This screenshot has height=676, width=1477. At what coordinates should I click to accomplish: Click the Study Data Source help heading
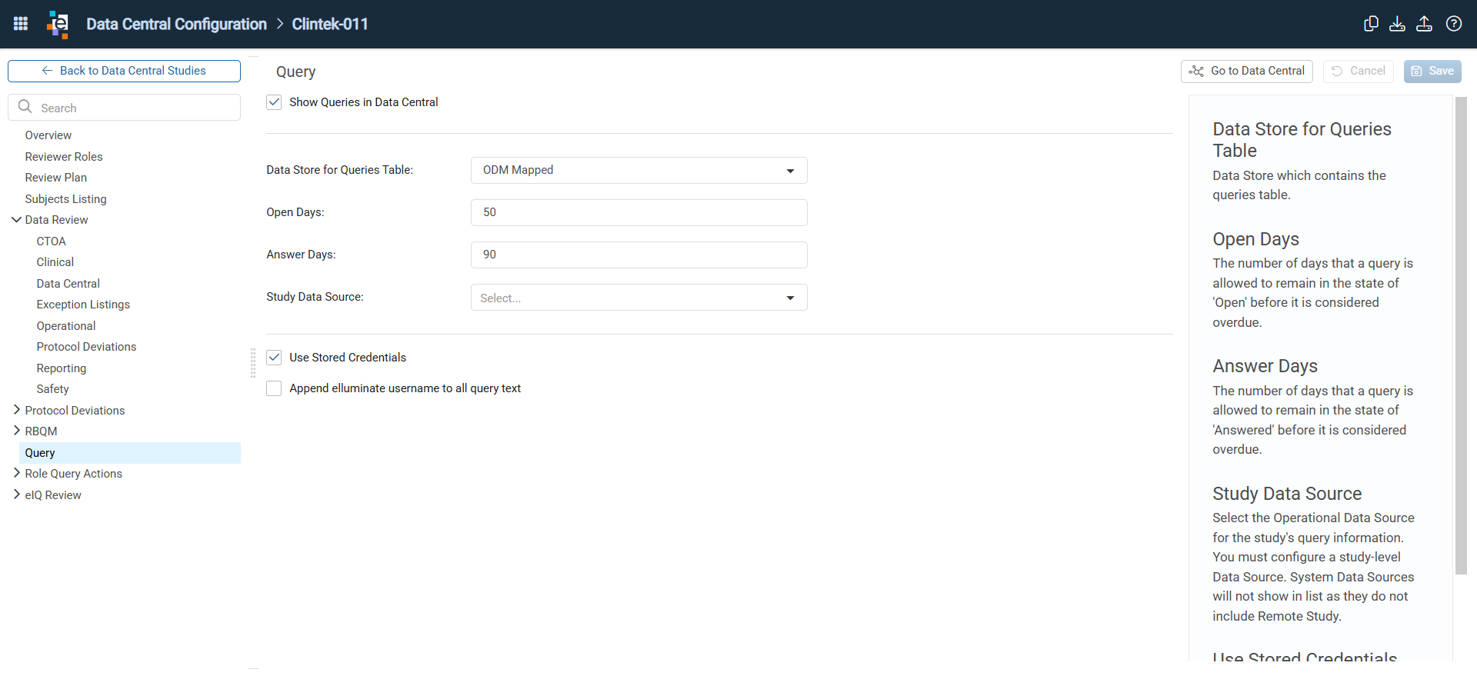(x=1287, y=494)
